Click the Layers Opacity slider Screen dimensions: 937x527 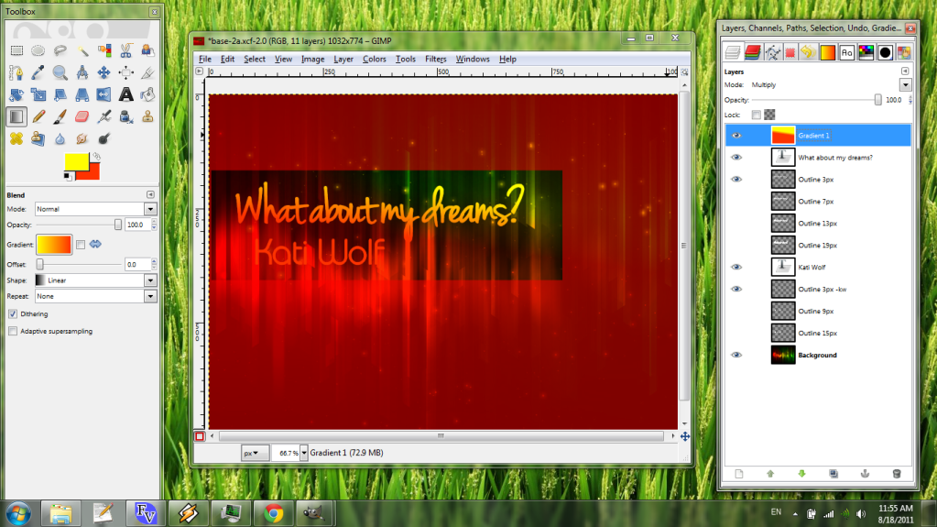coord(816,101)
